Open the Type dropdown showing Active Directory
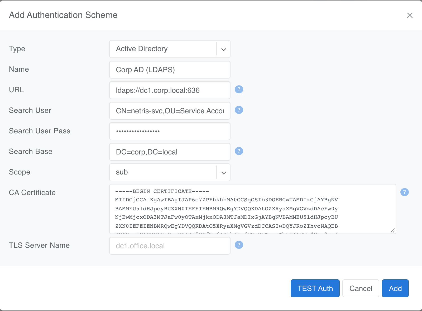This screenshot has height=311, width=422. pyautogui.click(x=170, y=49)
